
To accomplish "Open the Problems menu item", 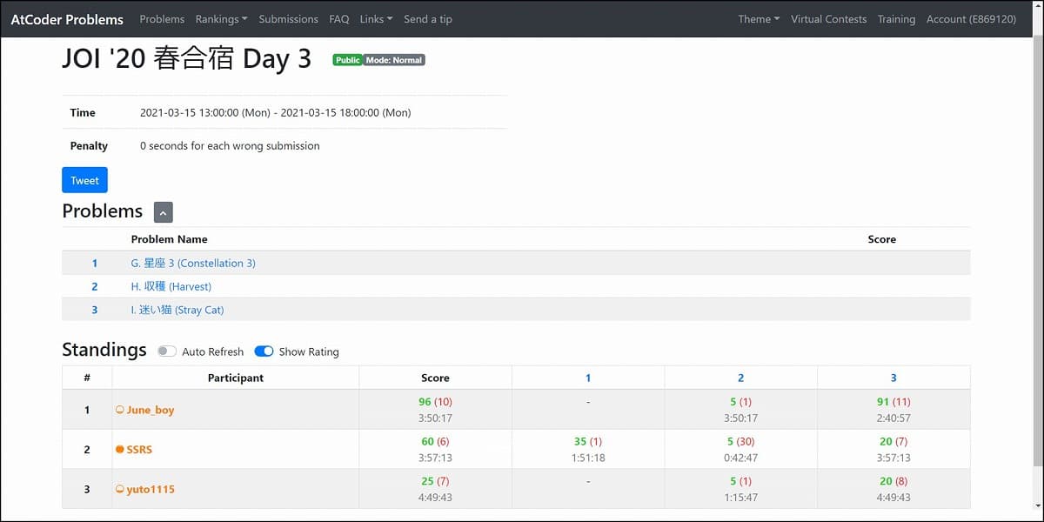I will click(162, 19).
